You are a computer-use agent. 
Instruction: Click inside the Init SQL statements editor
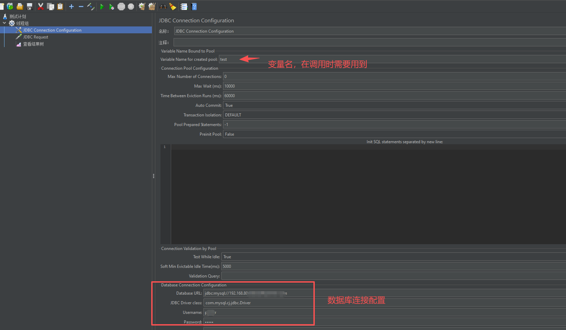[368, 194]
